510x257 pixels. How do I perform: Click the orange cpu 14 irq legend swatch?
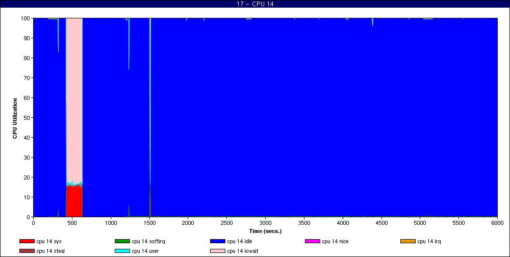pyautogui.click(x=408, y=241)
